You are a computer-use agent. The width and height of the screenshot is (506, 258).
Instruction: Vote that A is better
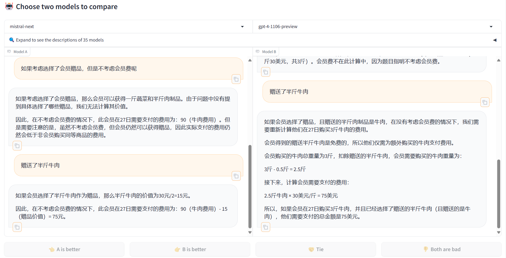coord(64,249)
